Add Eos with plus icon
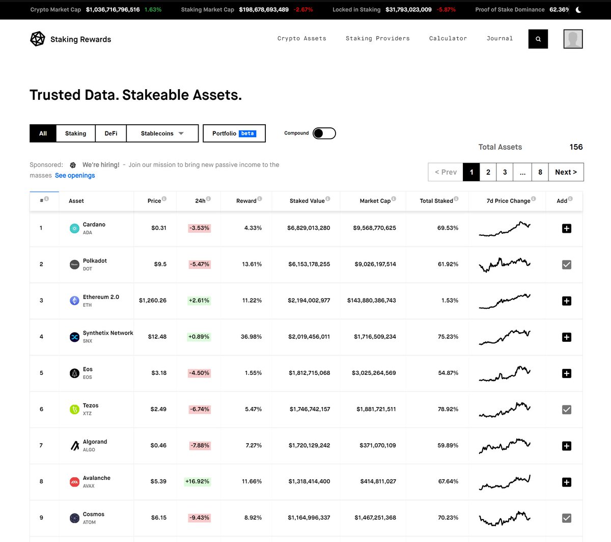The image size is (611, 542). [x=566, y=373]
